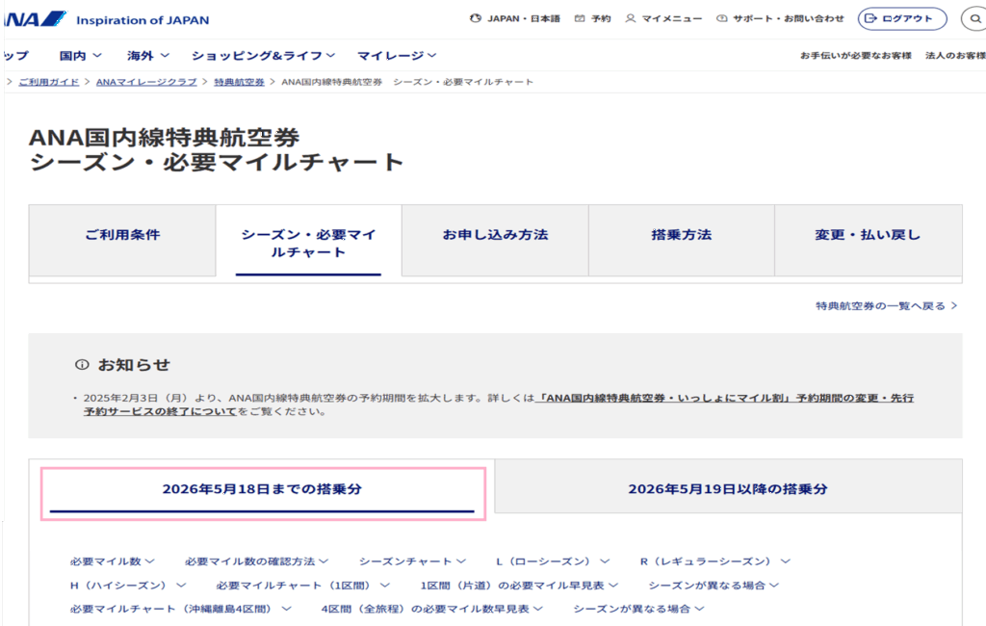Jump to L(ローシーズン) section
Image resolution: width=986 pixels, height=626 pixels.
click(x=553, y=561)
